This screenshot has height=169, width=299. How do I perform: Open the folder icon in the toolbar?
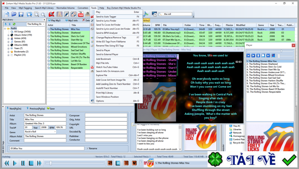[13, 14]
